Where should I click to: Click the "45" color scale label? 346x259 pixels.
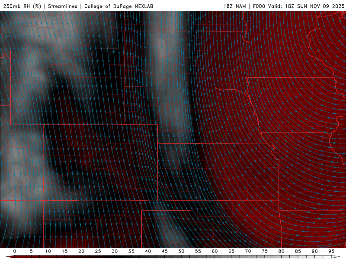(165, 251)
